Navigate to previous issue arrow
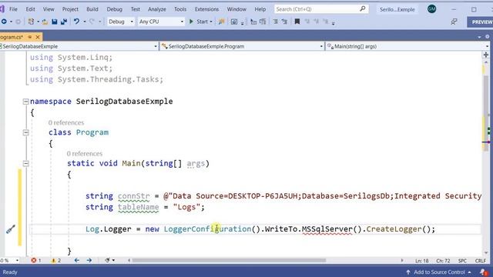The height and width of the screenshot is (277, 493). pyautogui.click(x=77, y=260)
